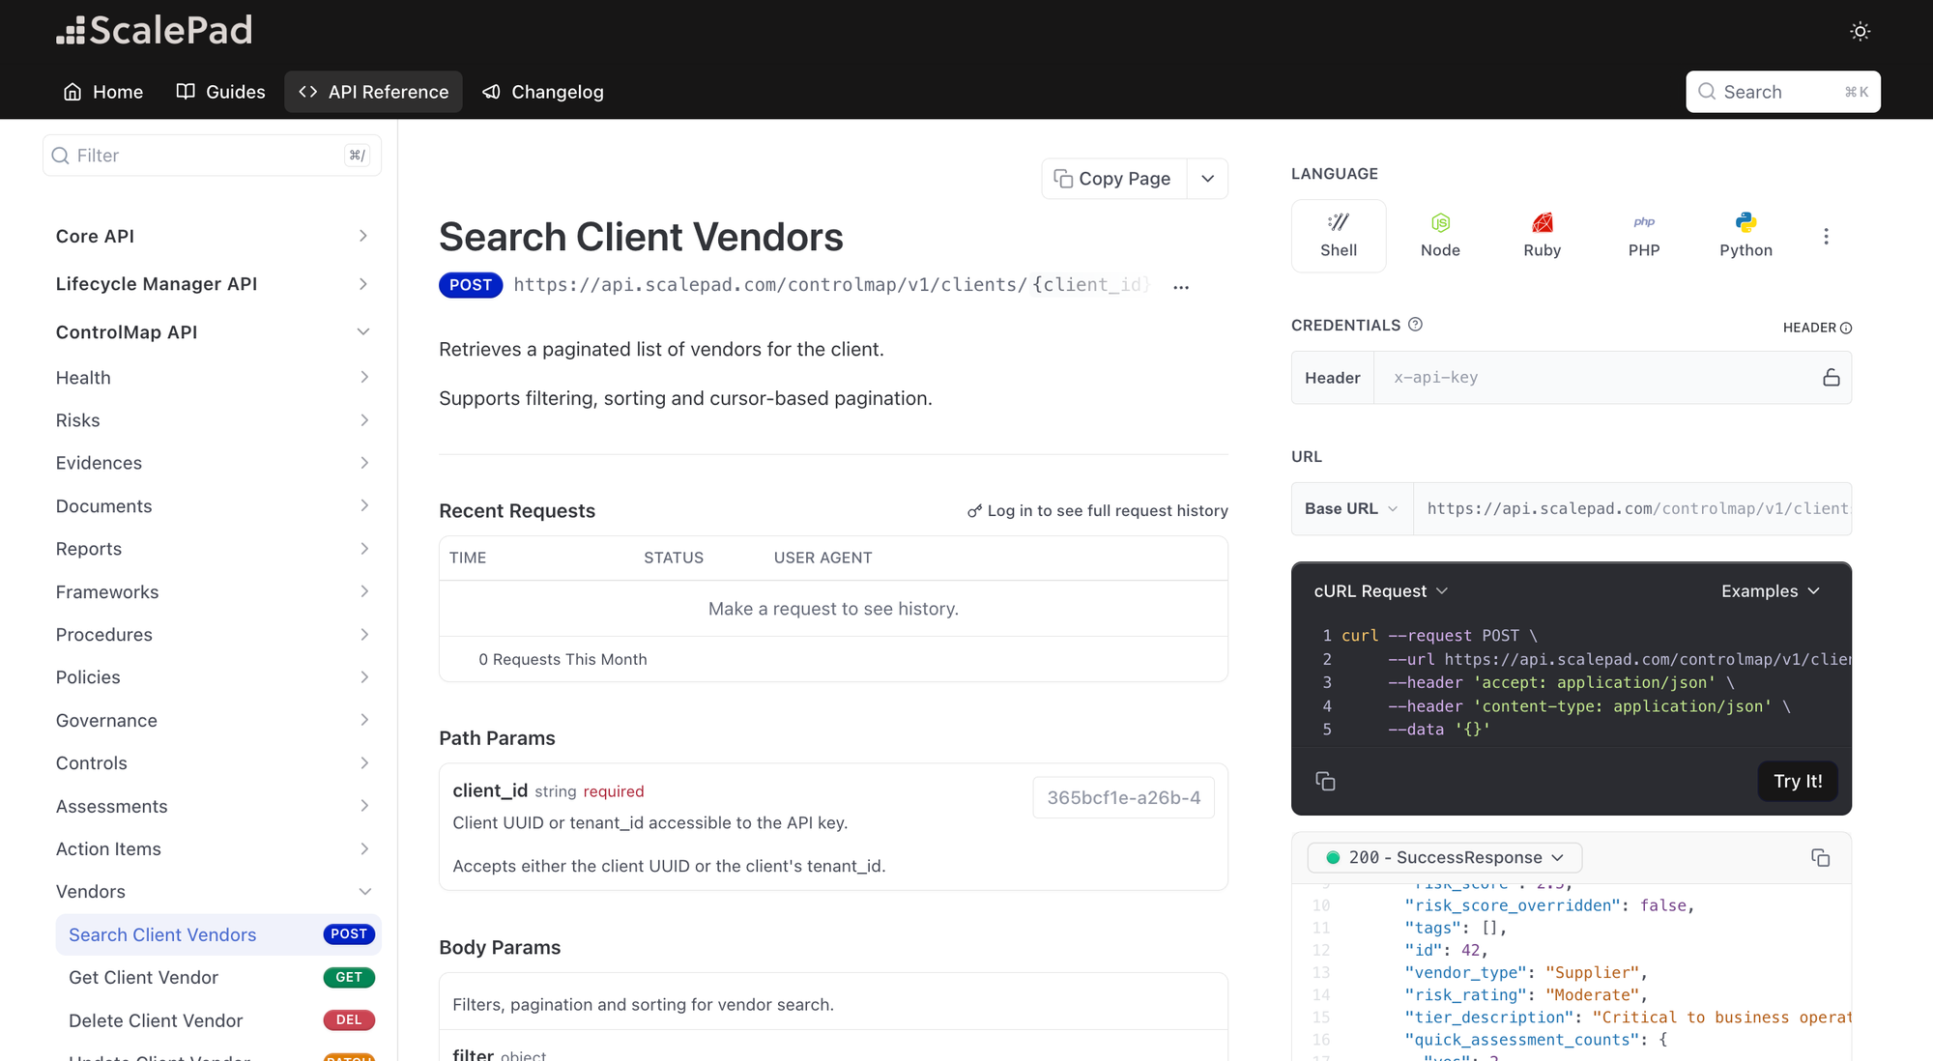Image resolution: width=1933 pixels, height=1061 pixels.
Task: Select Search Client Vendors sidebar item
Action: click(x=218, y=934)
